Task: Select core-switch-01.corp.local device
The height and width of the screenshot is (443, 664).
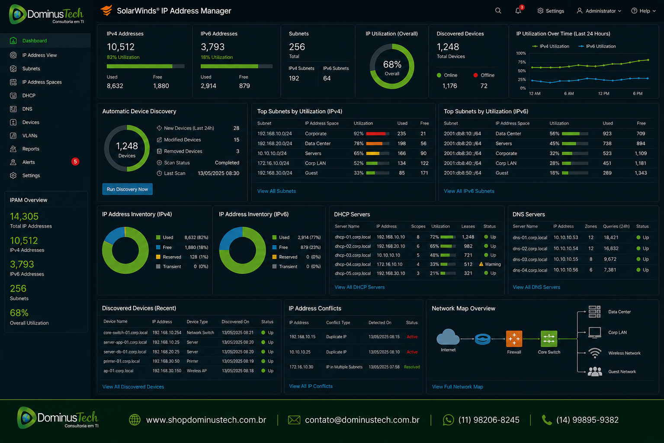Action: tap(125, 333)
